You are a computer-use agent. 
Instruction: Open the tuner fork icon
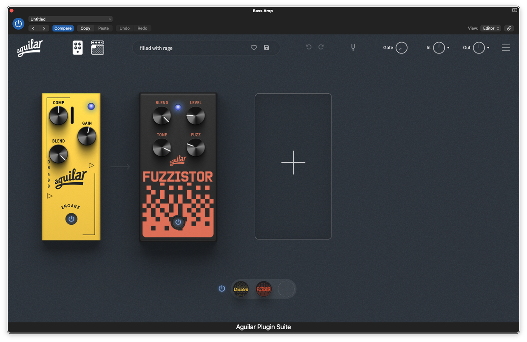pyautogui.click(x=353, y=48)
